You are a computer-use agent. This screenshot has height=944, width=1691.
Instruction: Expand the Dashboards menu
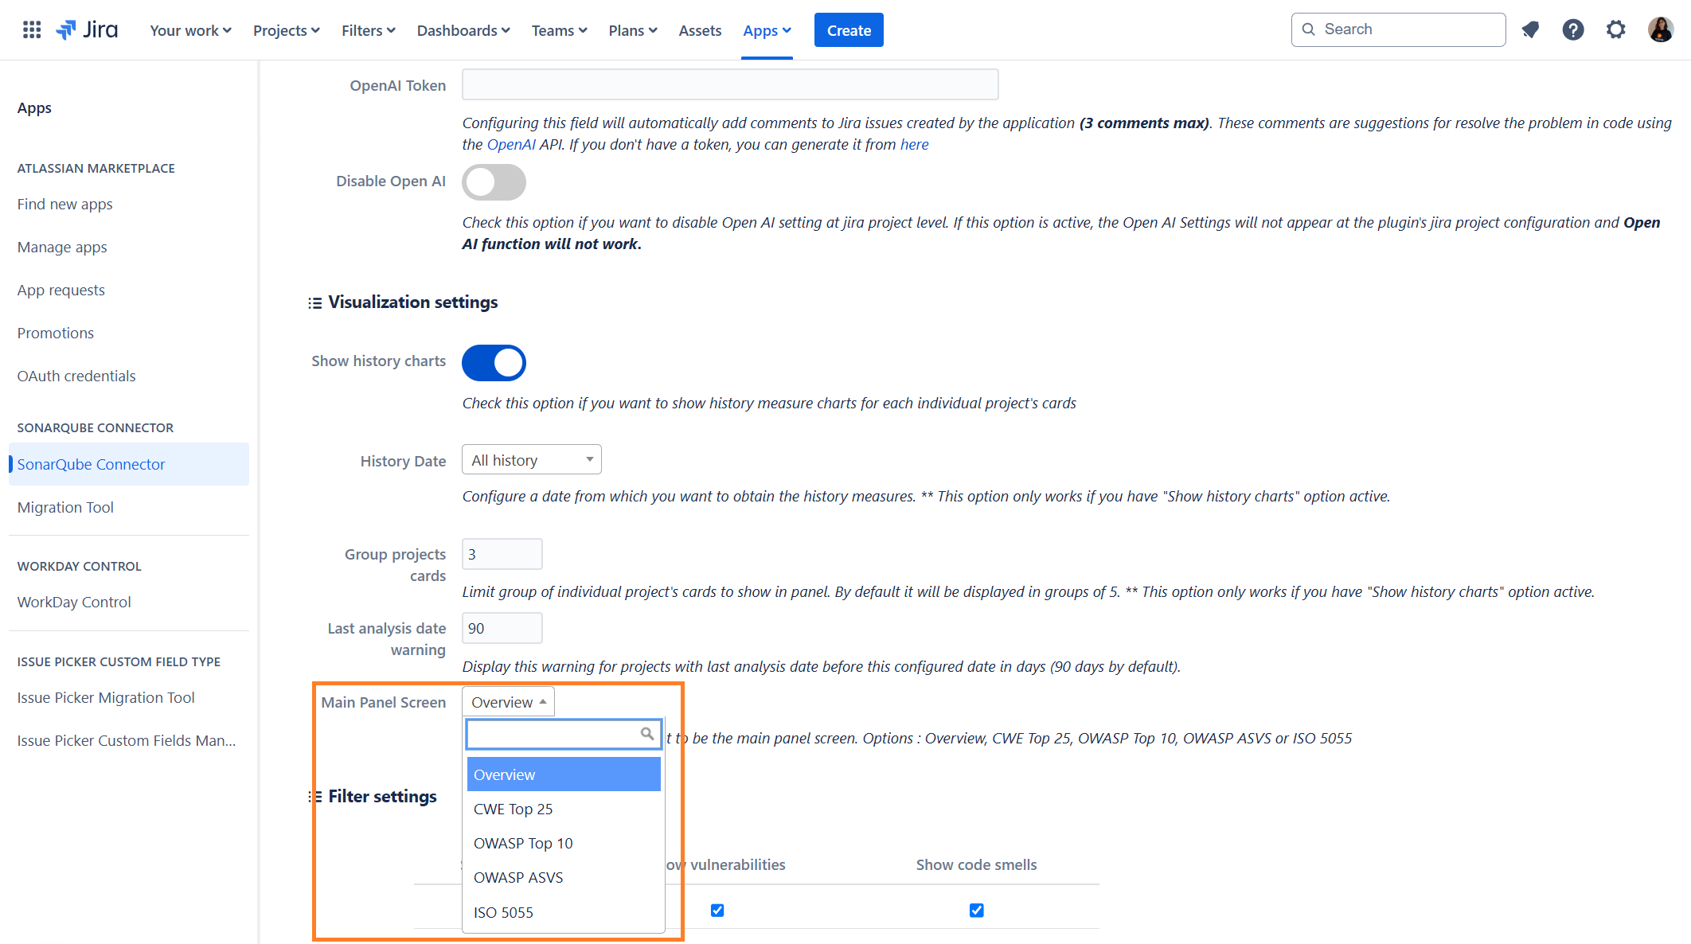[x=463, y=30]
